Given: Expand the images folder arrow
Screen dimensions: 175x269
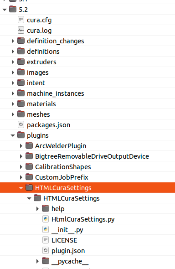Looking at the screenshot, I should click(x=13, y=72).
